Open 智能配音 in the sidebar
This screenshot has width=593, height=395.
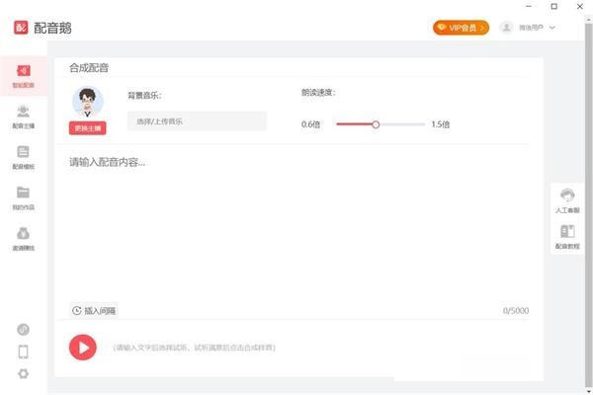(23, 76)
